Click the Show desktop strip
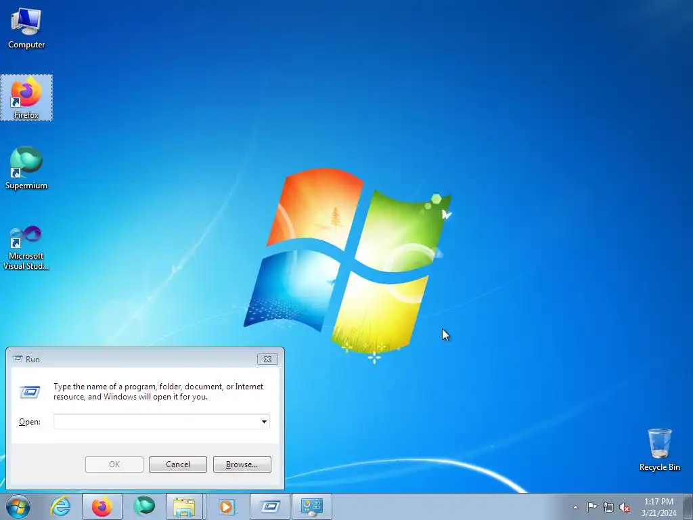 688,506
